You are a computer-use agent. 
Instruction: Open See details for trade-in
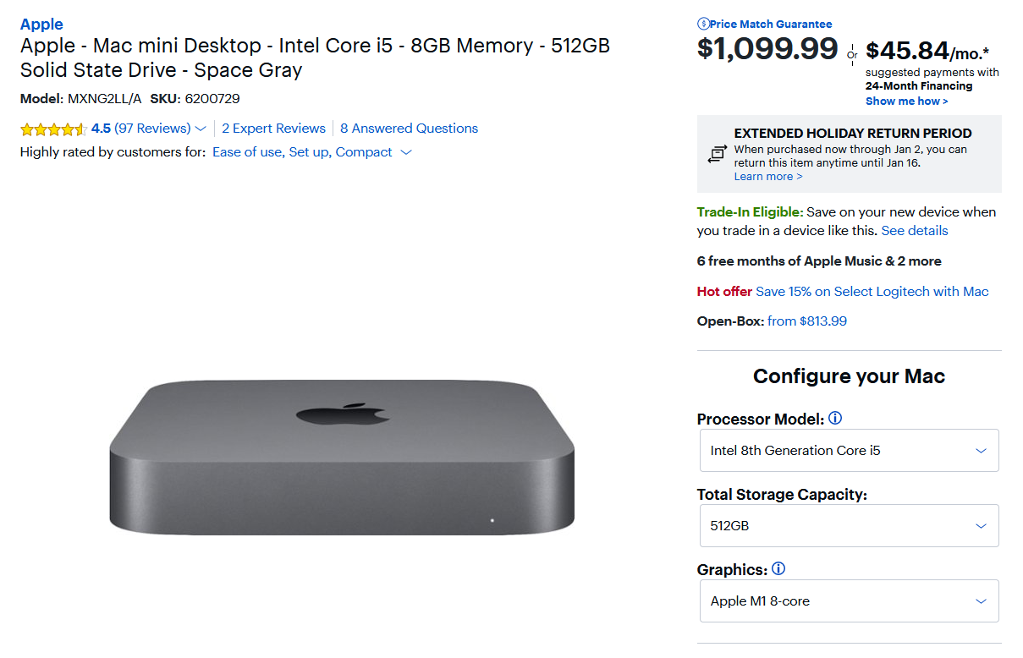coord(915,230)
